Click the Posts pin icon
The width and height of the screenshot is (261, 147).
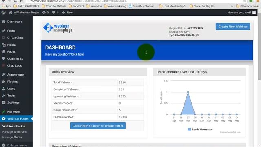[4, 31]
